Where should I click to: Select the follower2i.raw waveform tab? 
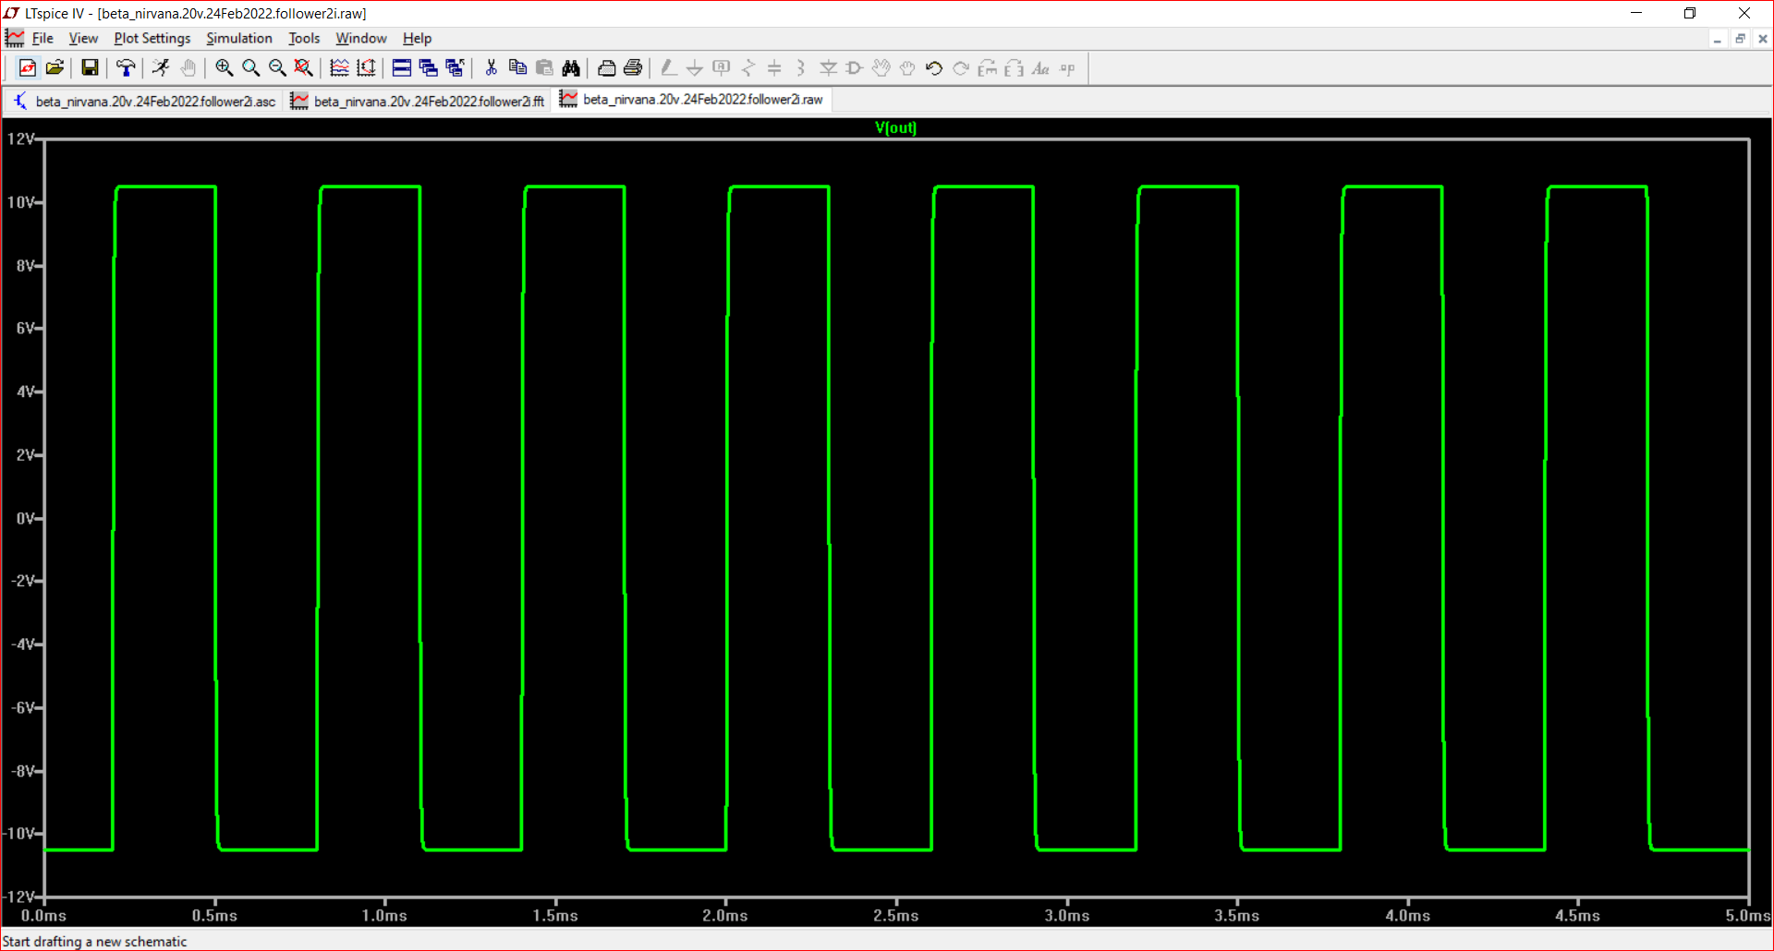[x=692, y=100]
